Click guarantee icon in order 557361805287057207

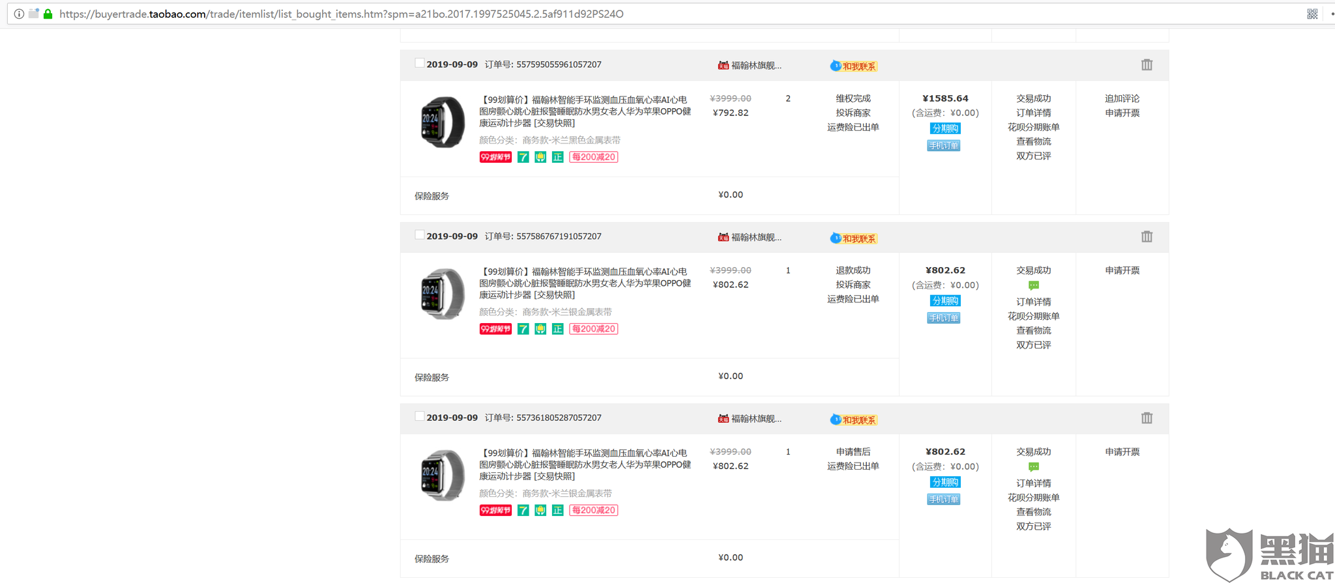[540, 510]
